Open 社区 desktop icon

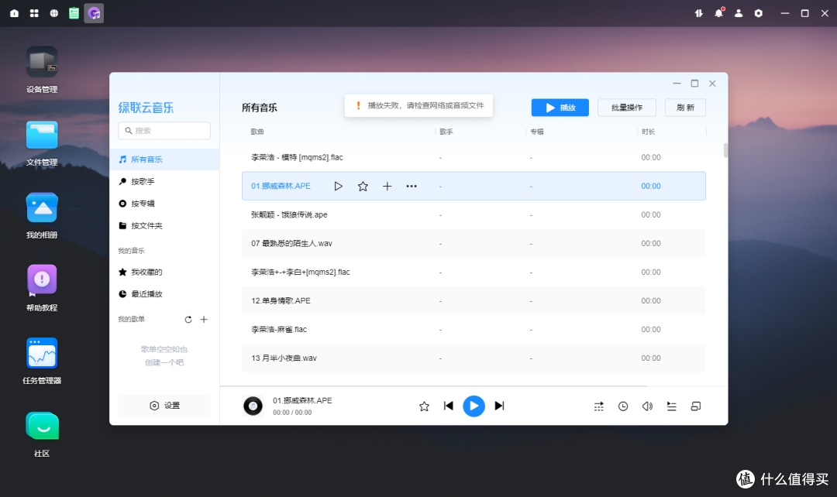coord(42,434)
